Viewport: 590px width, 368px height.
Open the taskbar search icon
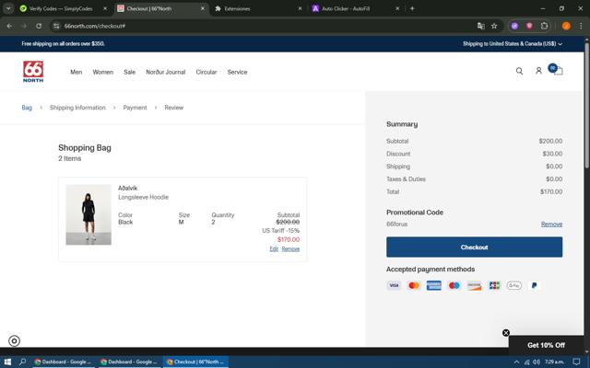(x=22, y=362)
